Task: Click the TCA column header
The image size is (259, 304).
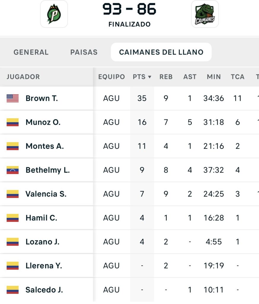Action: click(x=237, y=77)
